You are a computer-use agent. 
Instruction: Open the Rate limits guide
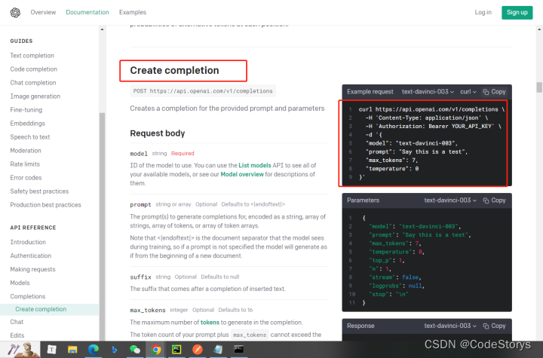pos(25,164)
